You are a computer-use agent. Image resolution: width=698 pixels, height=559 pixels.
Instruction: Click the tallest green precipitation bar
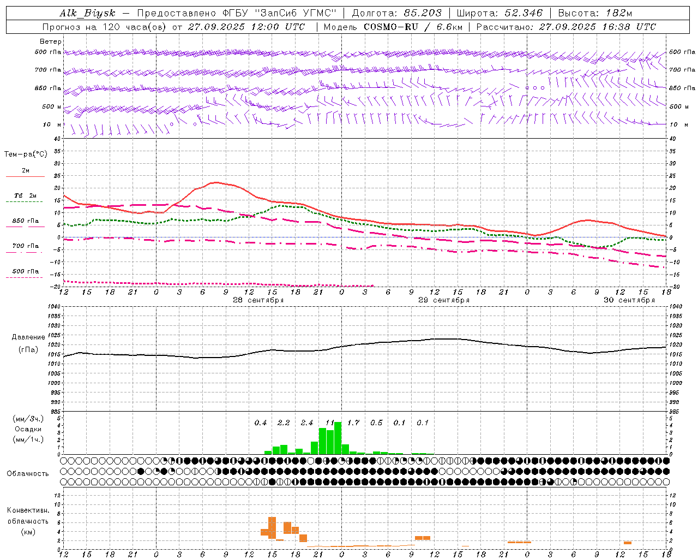[338, 438]
